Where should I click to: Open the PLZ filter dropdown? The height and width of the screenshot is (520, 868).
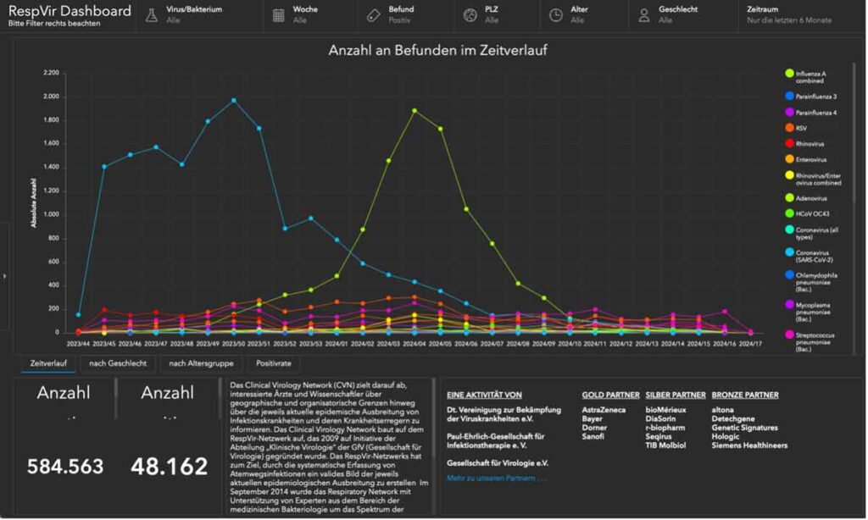coord(498,15)
